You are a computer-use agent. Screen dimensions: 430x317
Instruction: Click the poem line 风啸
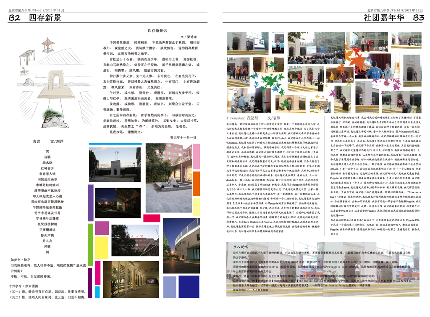click(47, 246)
